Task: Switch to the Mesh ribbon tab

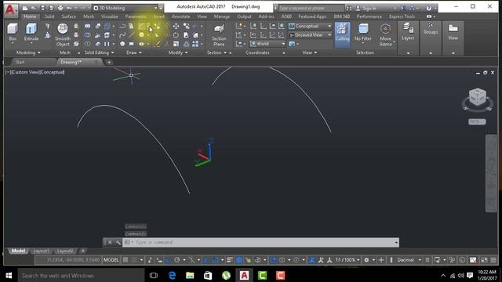Action: (89, 16)
